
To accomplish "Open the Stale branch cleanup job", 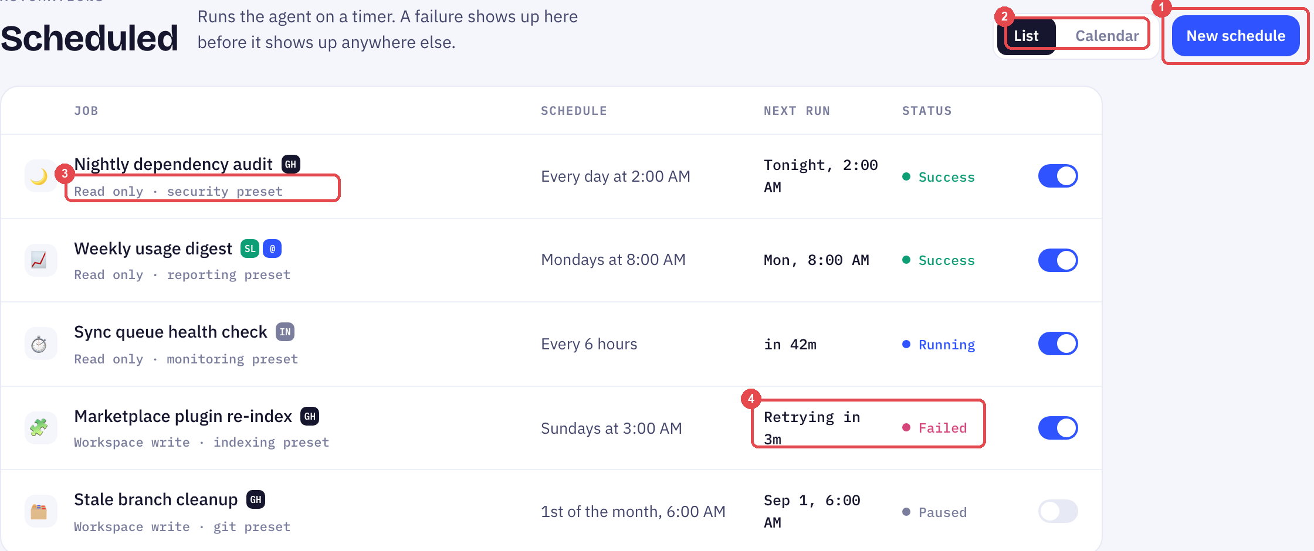I will click(x=155, y=499).
